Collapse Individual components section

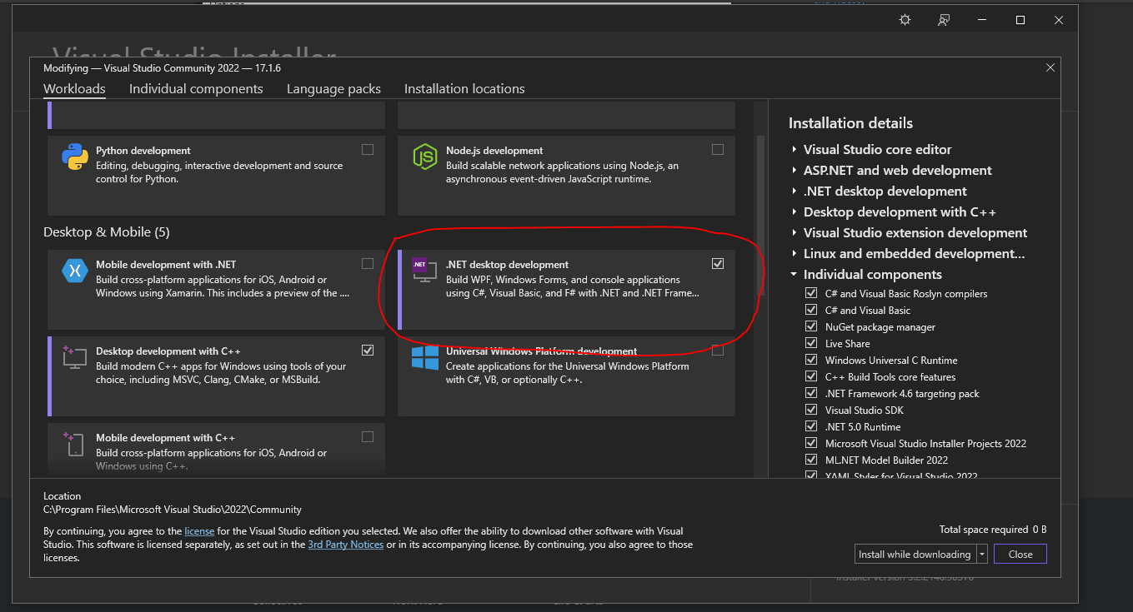(795, 275)
